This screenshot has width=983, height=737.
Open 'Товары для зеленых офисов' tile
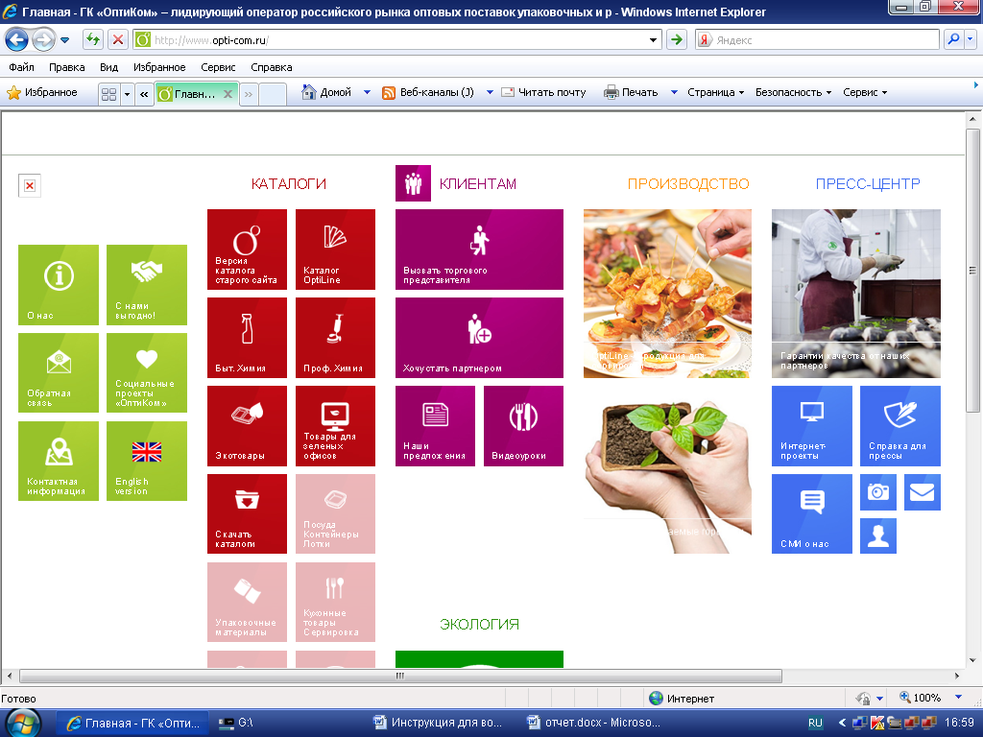pyautogui.click(x=335, y=426)
